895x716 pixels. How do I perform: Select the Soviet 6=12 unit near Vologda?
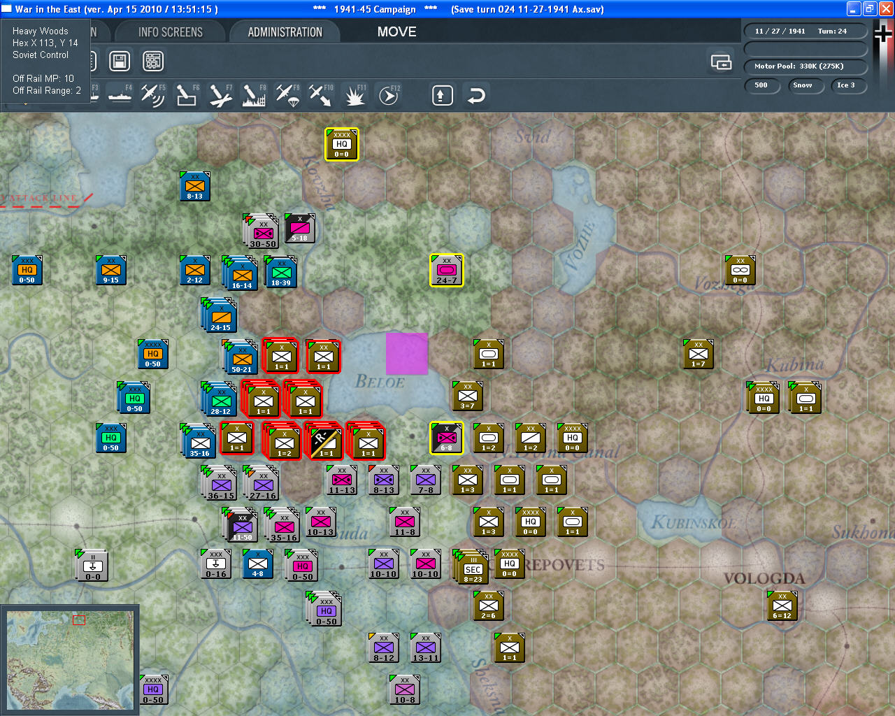(x=782, y=606)
